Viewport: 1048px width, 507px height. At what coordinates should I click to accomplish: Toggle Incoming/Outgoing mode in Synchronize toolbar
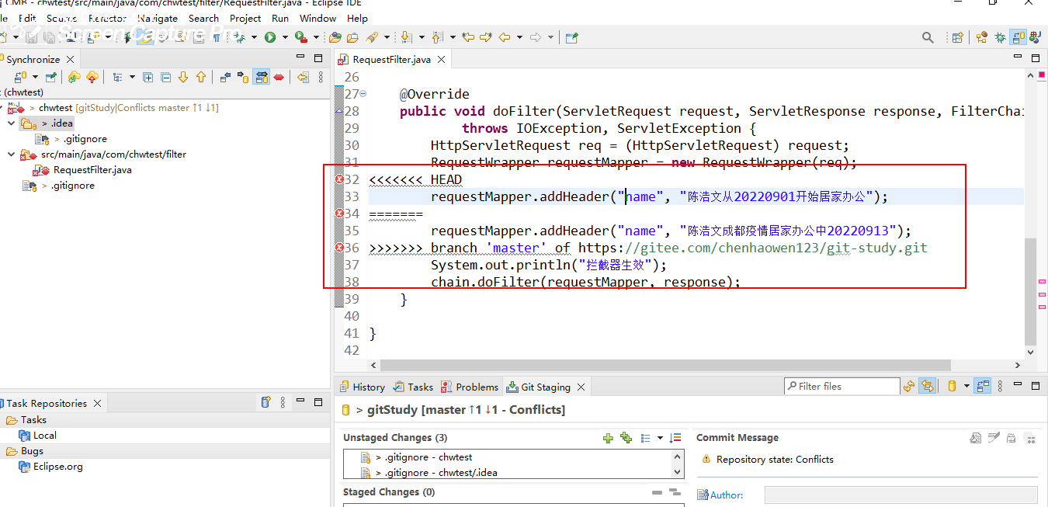click(262, 77)
